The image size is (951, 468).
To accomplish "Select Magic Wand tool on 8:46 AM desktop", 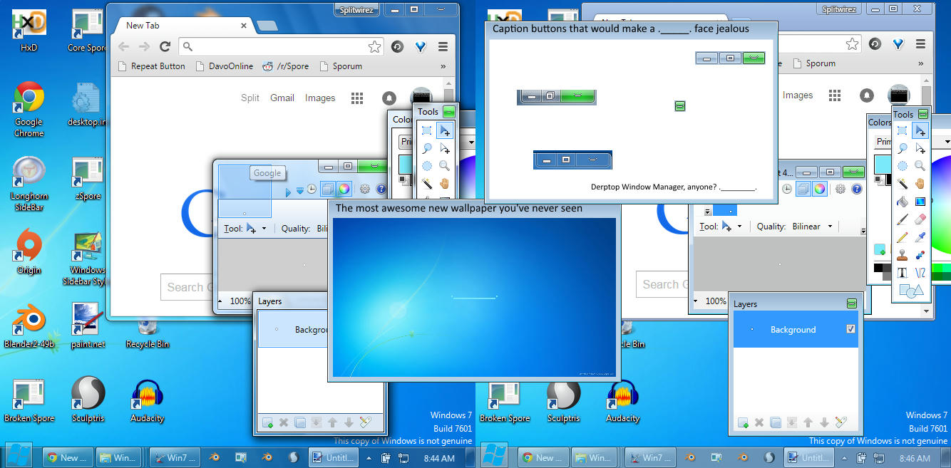I will click(x=903, y=184).
